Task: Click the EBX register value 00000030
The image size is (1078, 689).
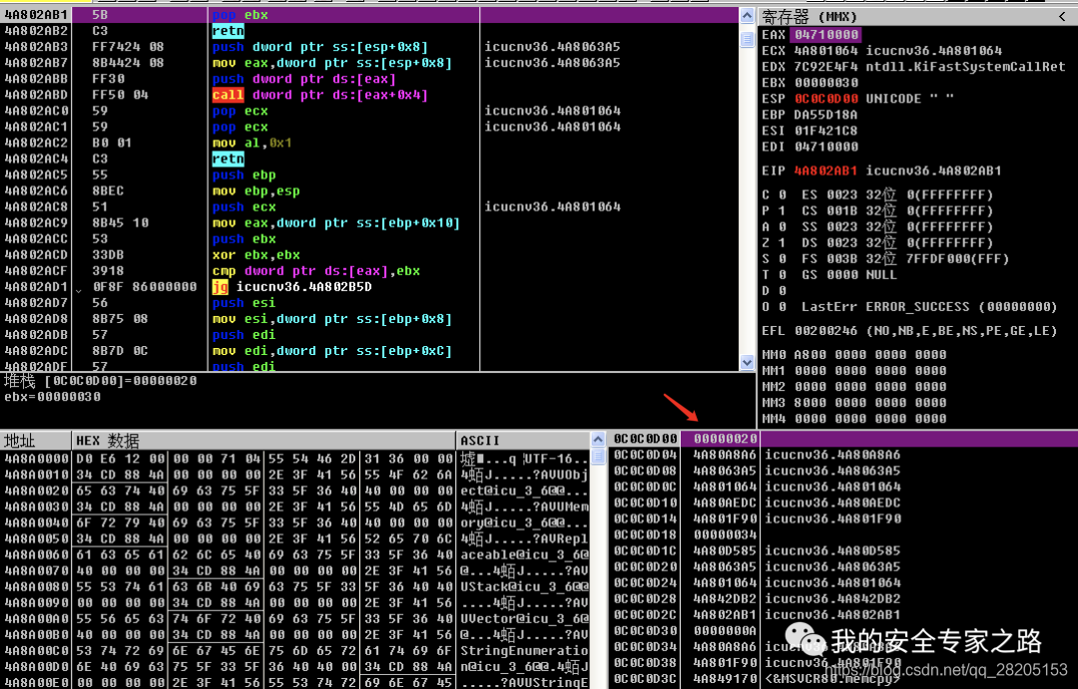Action: (826, 83)
